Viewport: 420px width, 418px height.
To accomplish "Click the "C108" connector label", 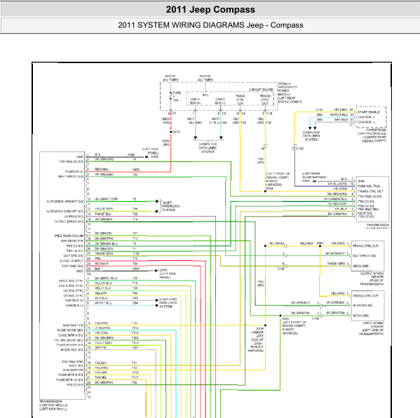I will (x=316, y=318).
